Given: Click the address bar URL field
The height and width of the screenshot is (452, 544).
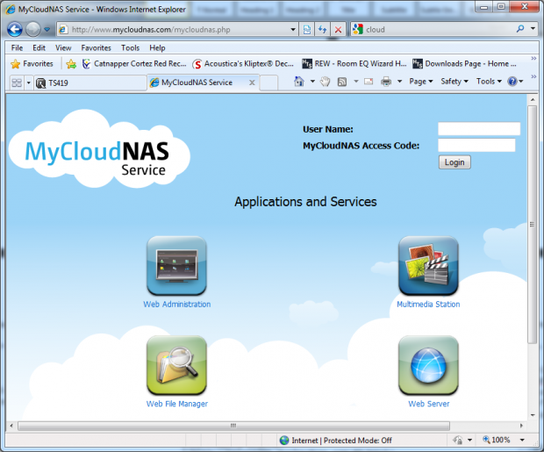Looking at the screenshot, I should tap(173, 30).
